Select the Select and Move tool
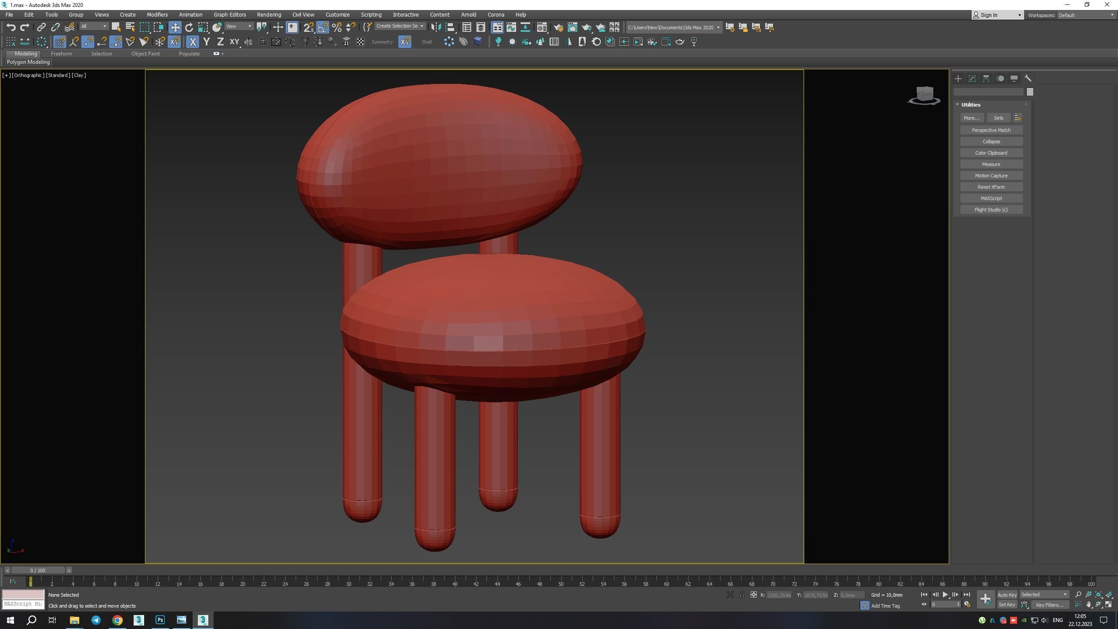 click(x=175, y=27)
